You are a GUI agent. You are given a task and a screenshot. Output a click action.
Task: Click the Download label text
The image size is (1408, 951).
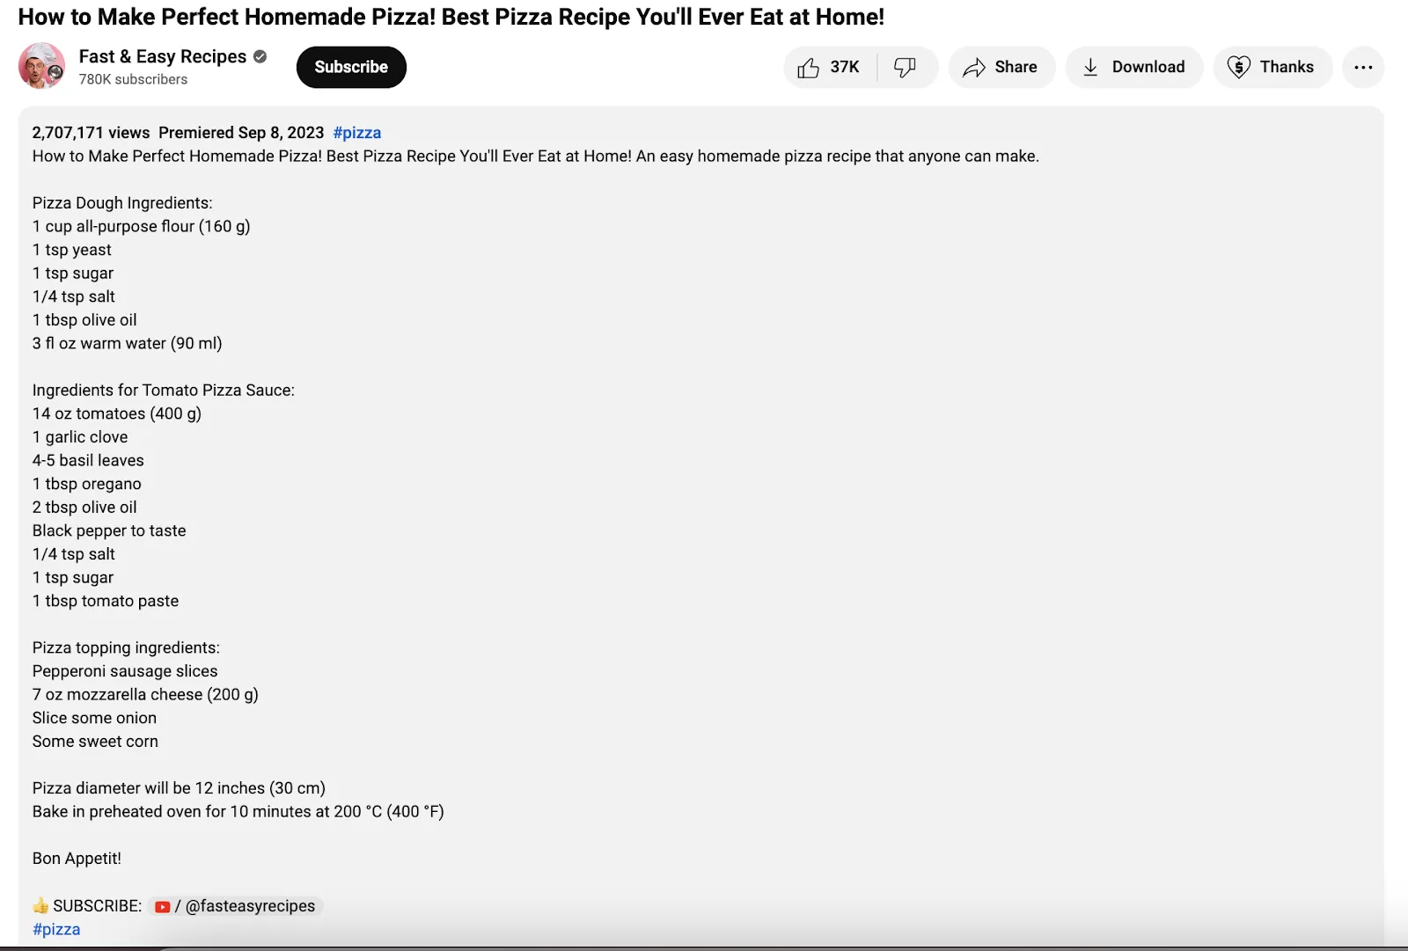(1148, 68)
